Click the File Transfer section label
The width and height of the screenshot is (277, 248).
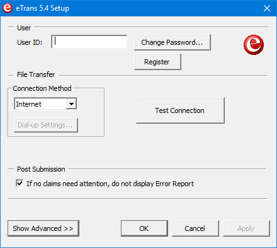(x=36, y=74)
